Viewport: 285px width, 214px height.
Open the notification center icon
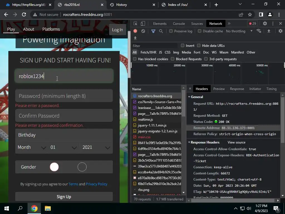tap(276, 208)
